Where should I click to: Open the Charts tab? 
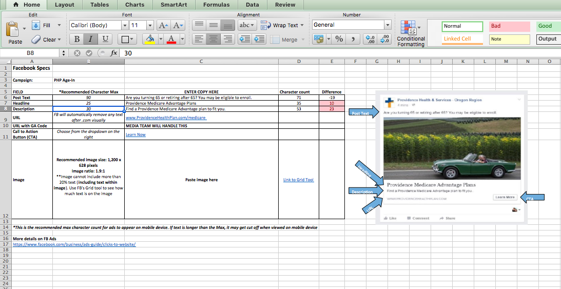pyautogui.click(x=135, y=5)
